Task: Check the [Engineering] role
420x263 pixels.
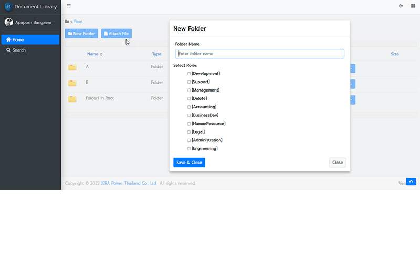Action: 189,148
